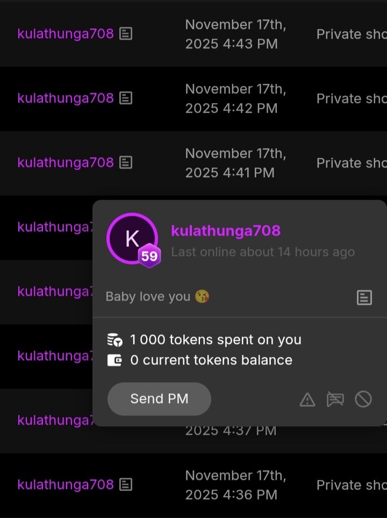Viewport: 387px width, 518px height.
Task: Click kulathunga708 in the 4:42 PM row
Action: [x=66, y=98]
